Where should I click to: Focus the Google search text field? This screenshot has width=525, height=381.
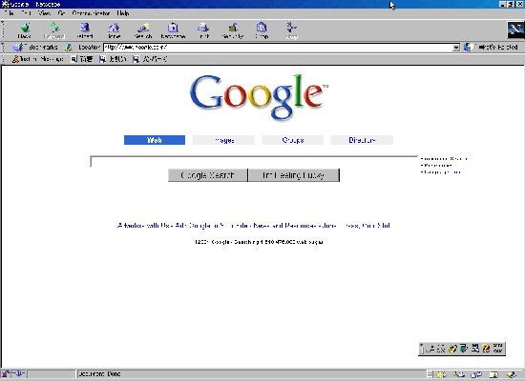click(x=254, y=162)
